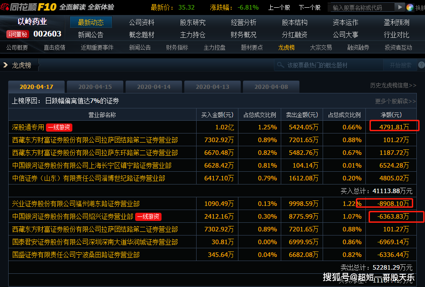Click the search play arrow button

point(400,7)
